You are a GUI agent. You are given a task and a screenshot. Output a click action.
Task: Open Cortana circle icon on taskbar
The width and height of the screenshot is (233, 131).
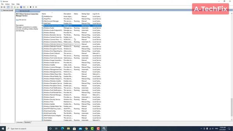click(50, 128)
